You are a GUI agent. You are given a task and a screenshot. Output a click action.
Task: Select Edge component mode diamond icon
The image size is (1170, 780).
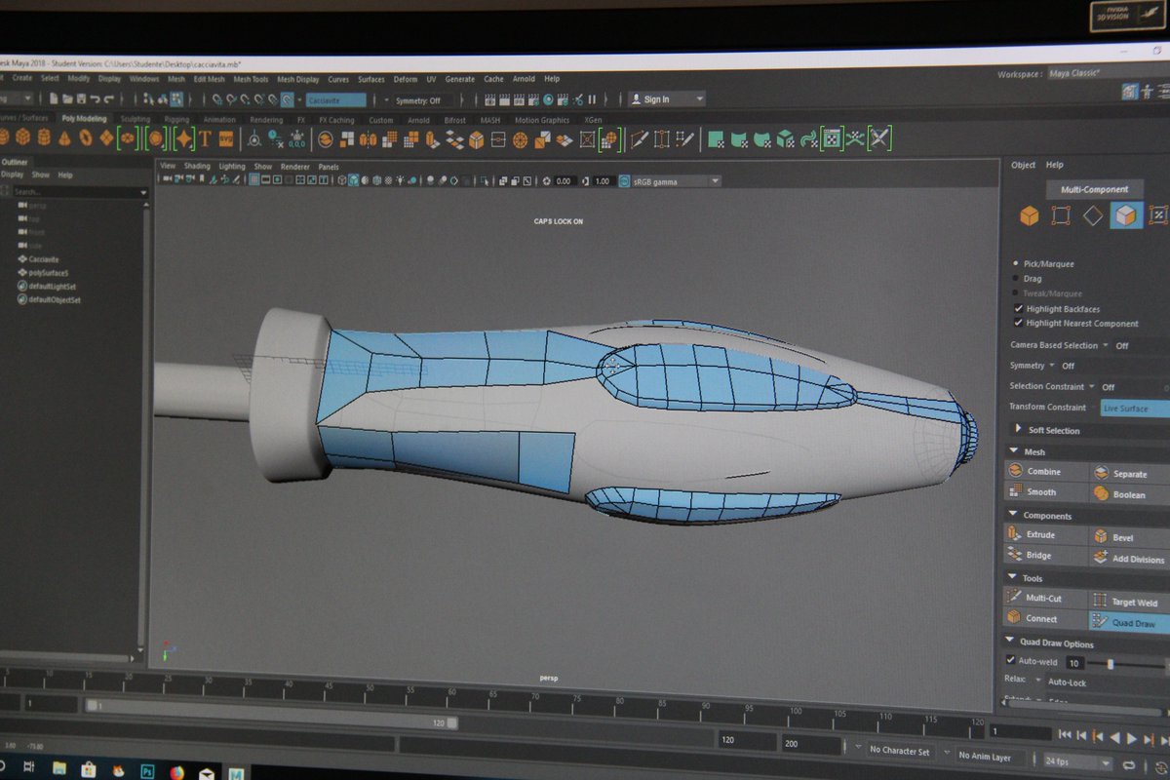(1093, 215)
